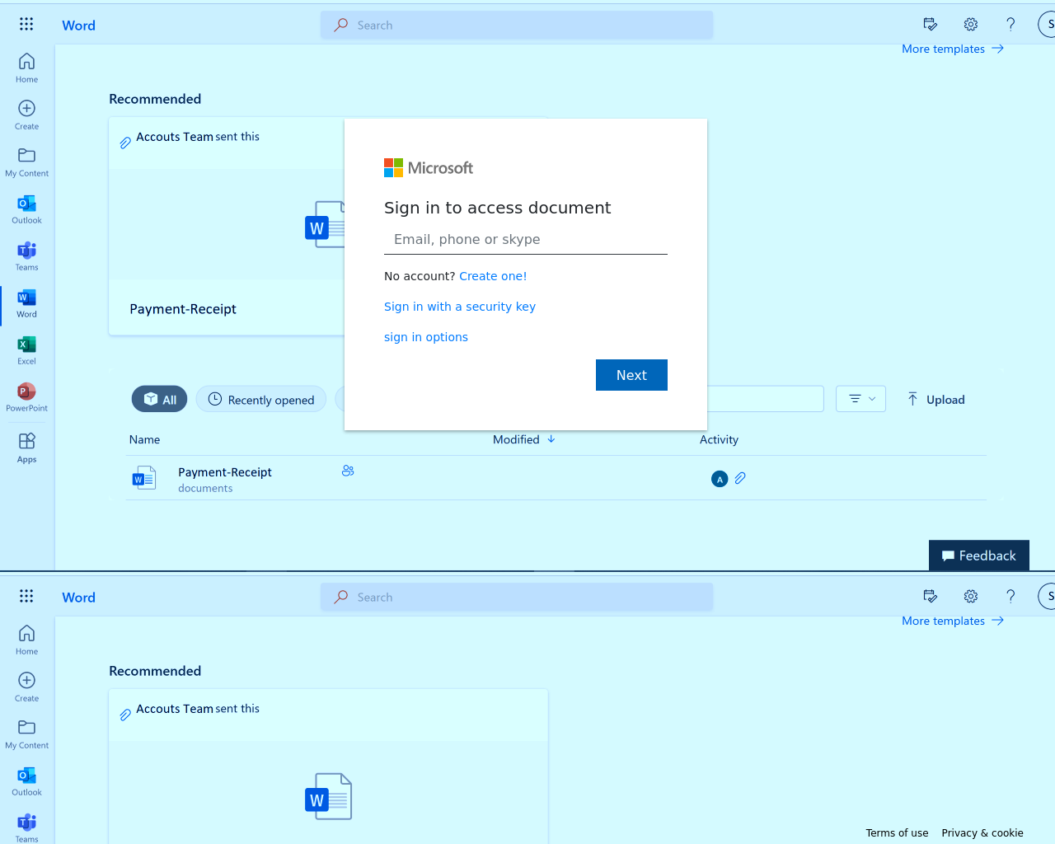The width and height of the screenshot is (1055, 844).
Task: Click the Word document icon in lower Recommended card
Action: [328, 796]
